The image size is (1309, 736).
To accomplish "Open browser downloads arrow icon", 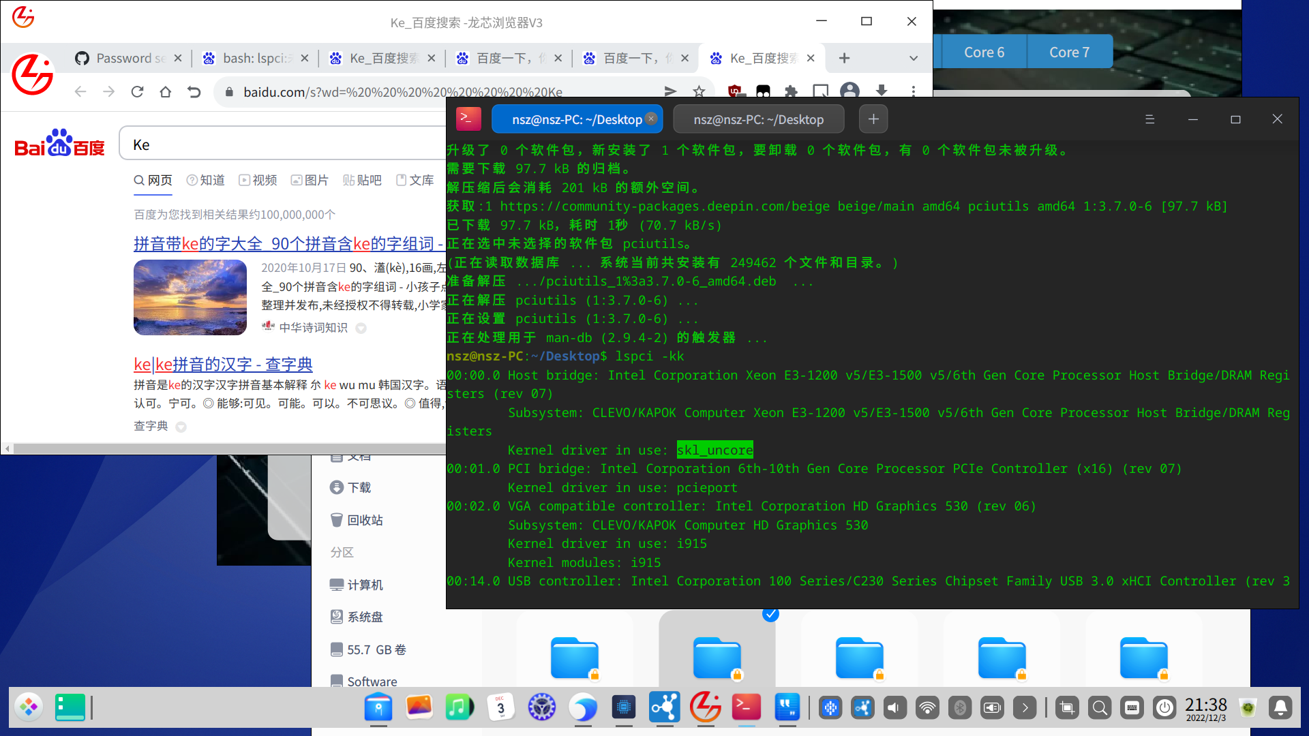I will point(882,91).
